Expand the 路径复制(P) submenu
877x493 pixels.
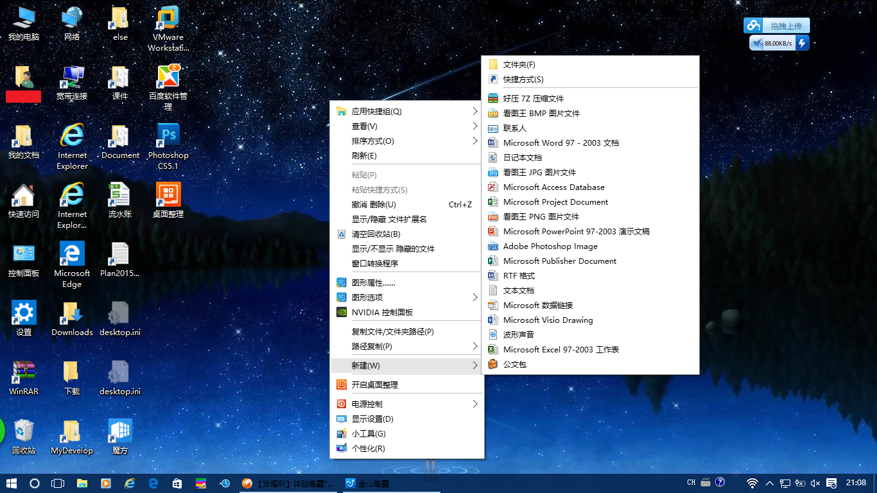tap(407, 346)
